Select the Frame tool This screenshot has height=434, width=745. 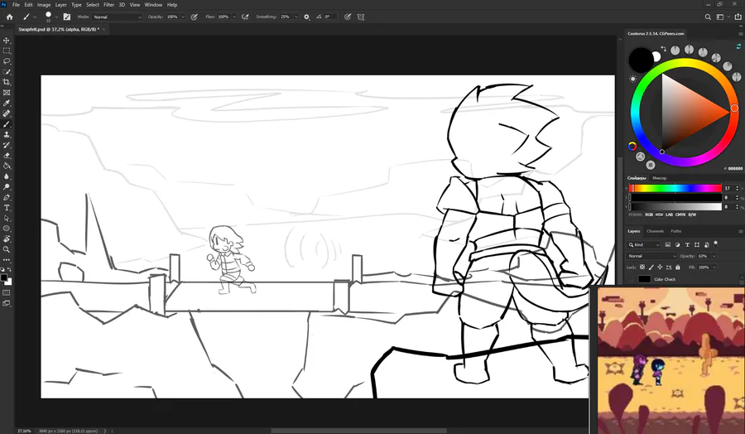[7, 93]
